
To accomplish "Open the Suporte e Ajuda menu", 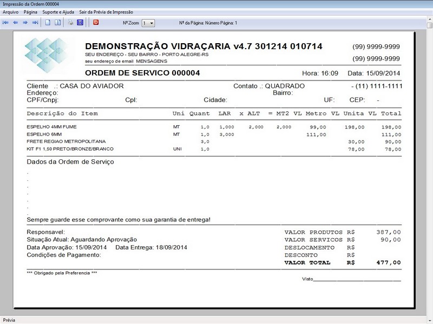I will pos(58,12).
